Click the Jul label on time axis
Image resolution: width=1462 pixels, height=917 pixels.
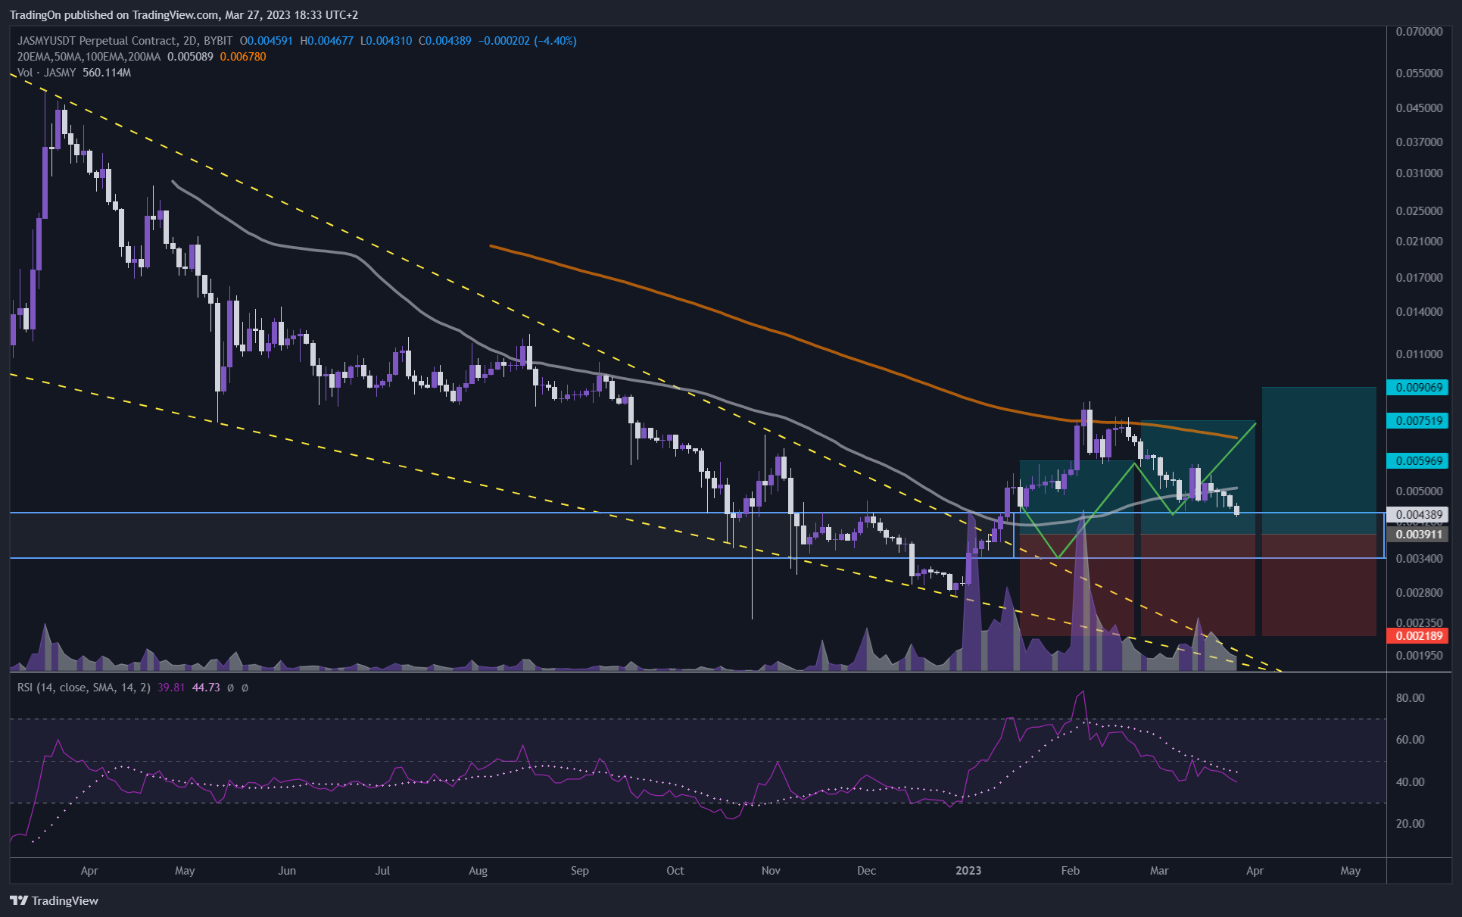[x=383, y=871]
